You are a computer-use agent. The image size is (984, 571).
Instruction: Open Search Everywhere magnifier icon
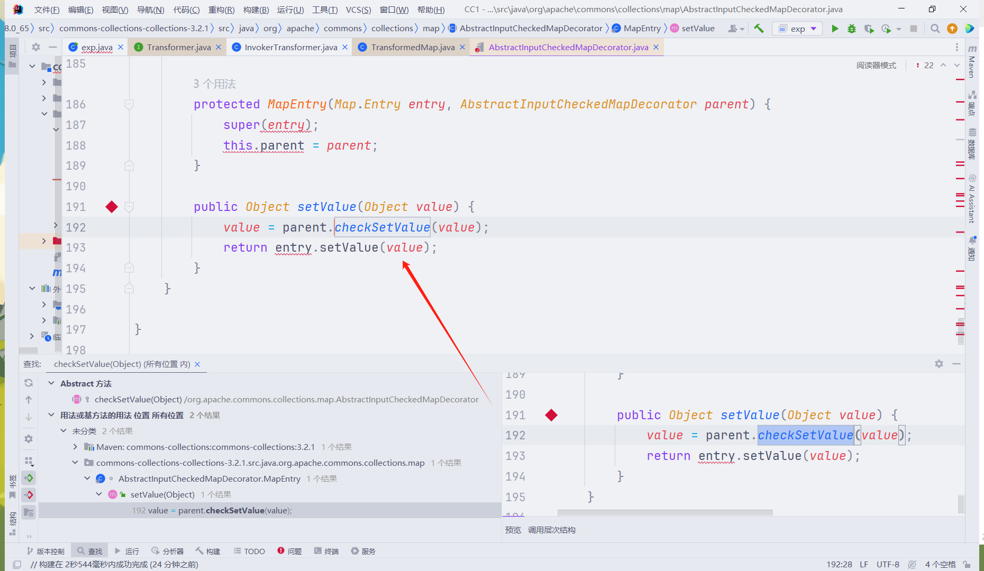(935, 29)
